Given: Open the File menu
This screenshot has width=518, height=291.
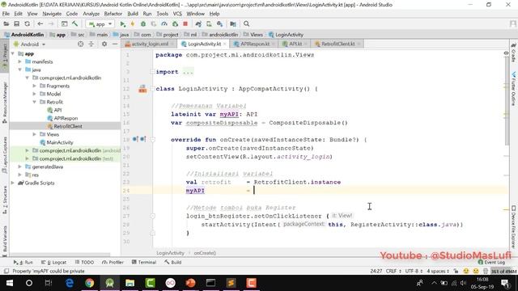Looking at the screenshot, I should (x=6, y=14).
